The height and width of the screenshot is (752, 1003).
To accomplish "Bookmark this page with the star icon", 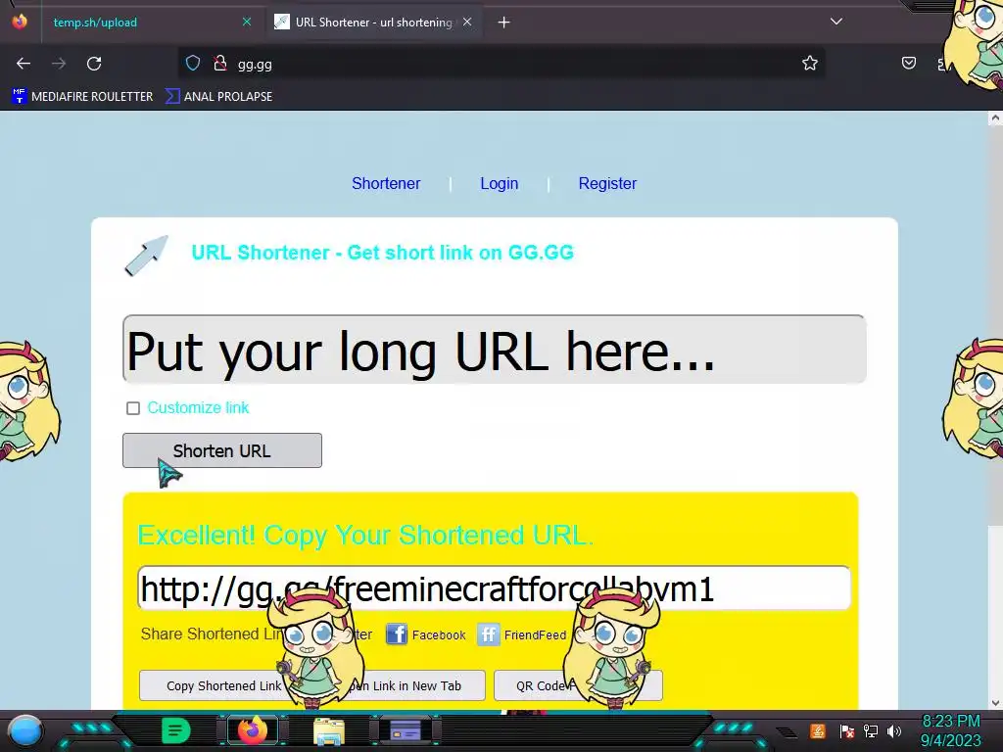I will tap(810, 64).
